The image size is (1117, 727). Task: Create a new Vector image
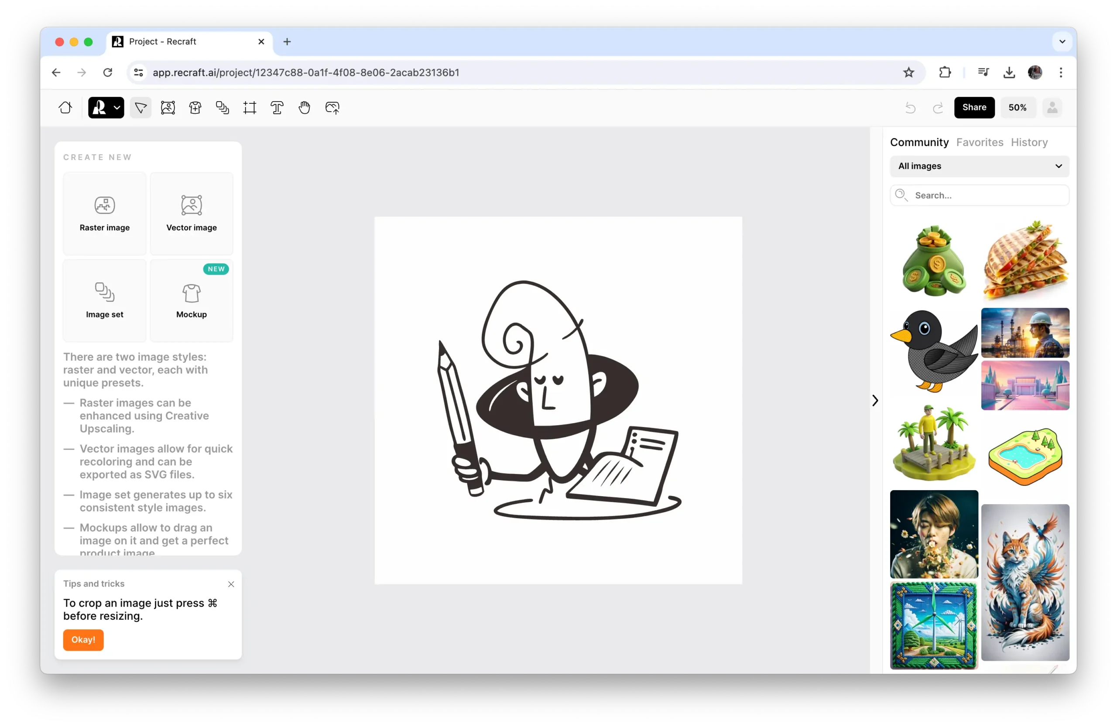[192, 214]
